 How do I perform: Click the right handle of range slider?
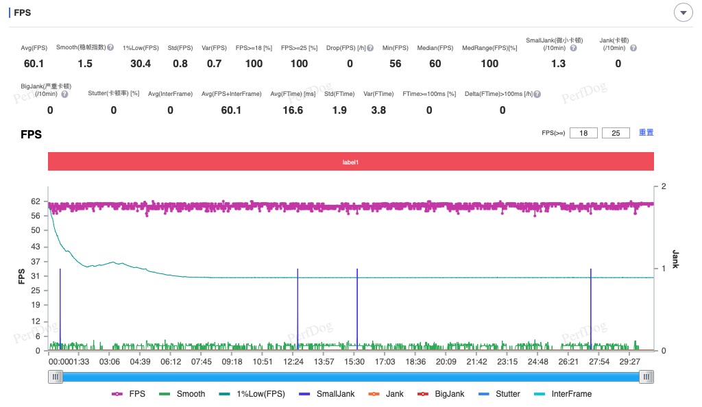point(646,377)
